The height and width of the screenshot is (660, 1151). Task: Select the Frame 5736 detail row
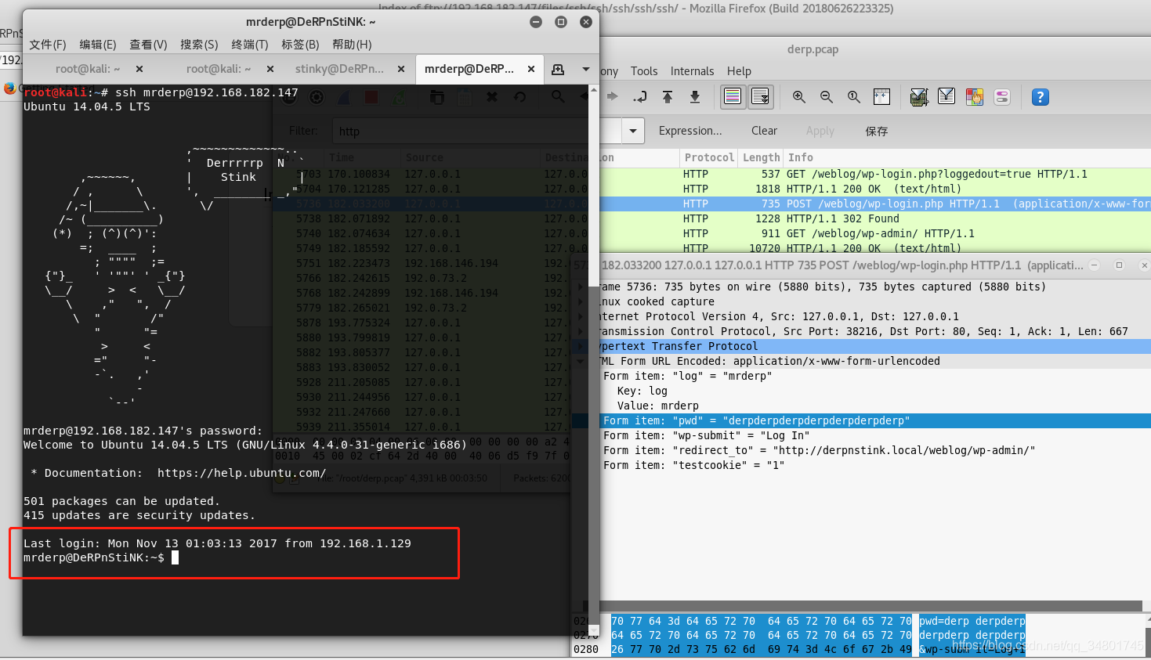coord(875,287)
